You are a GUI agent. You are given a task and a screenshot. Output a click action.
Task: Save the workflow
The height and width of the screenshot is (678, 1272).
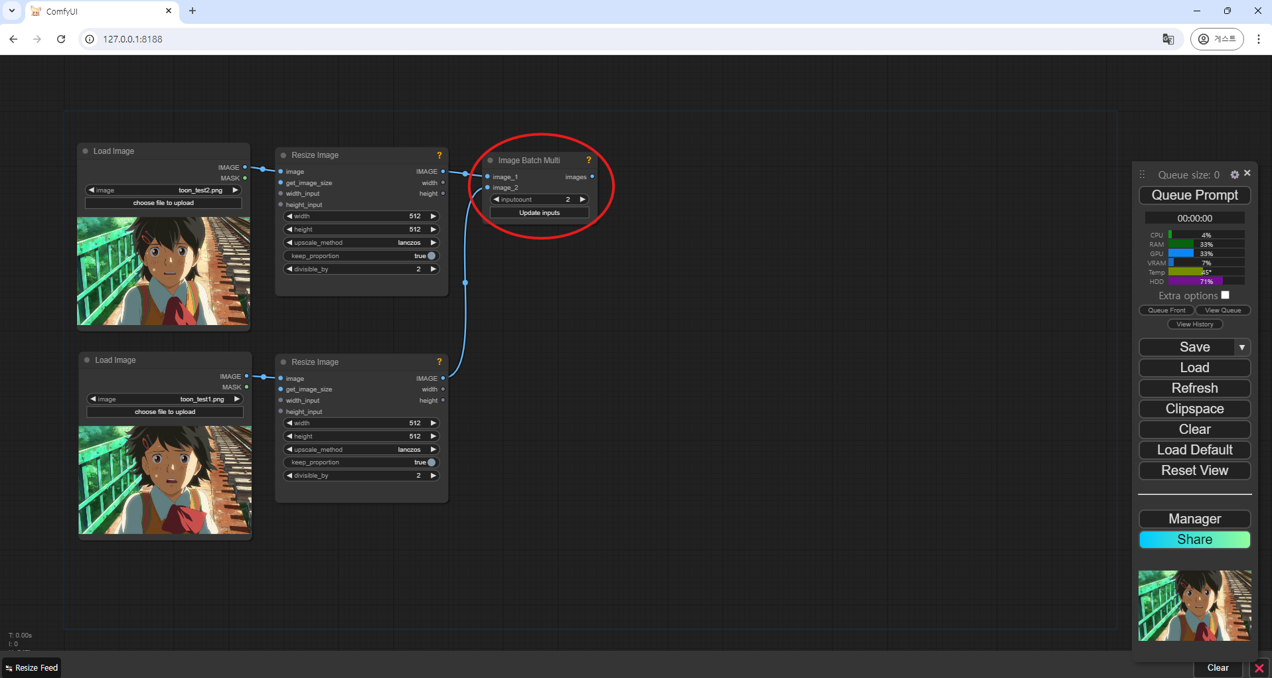coord(1188,347)
